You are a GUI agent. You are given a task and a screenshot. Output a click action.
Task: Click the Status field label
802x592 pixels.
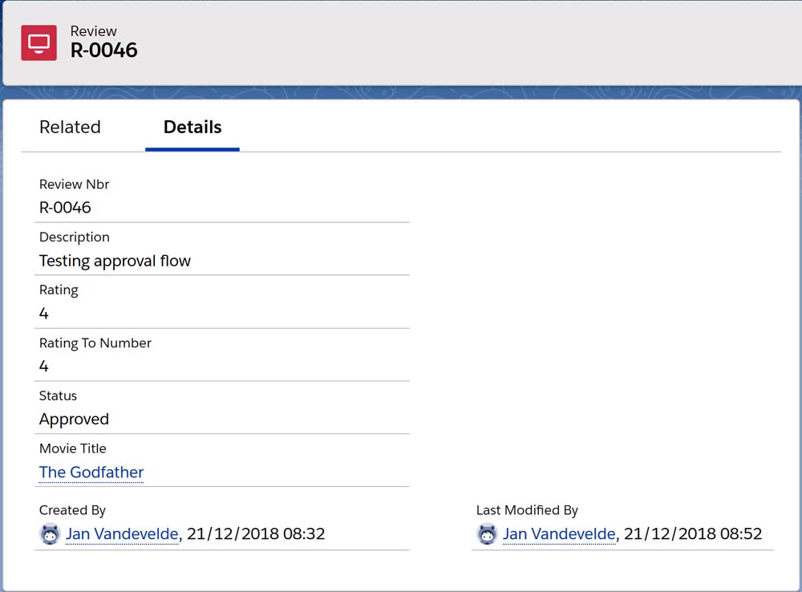click(58, 395)
